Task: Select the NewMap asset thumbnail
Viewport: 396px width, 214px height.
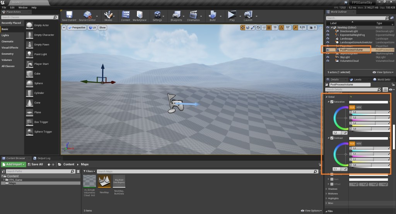Action: 104,181
